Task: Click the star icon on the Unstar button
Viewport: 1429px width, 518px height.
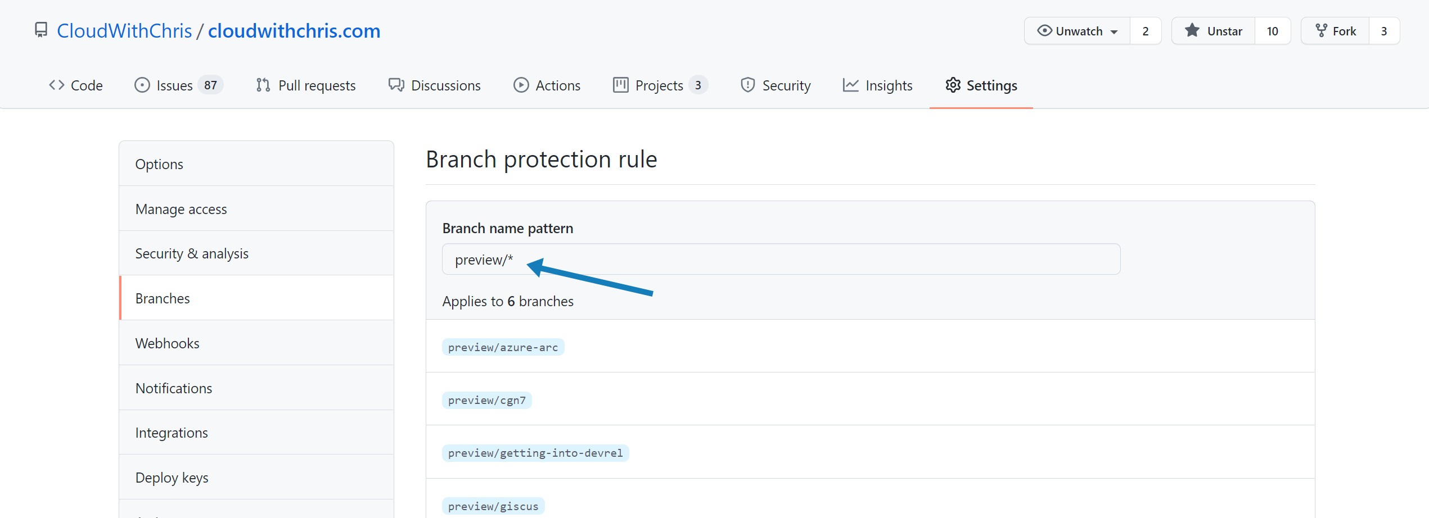Action: [1192, 30]
